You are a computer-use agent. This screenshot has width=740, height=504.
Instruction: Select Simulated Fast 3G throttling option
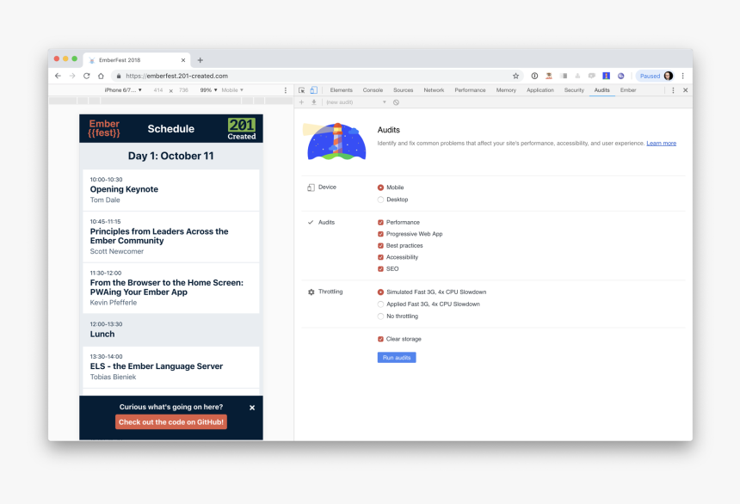click(380, 292)
